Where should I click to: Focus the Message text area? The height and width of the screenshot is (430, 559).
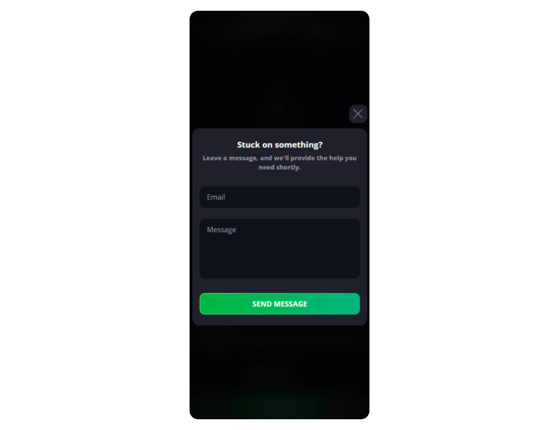coord(279,249)
